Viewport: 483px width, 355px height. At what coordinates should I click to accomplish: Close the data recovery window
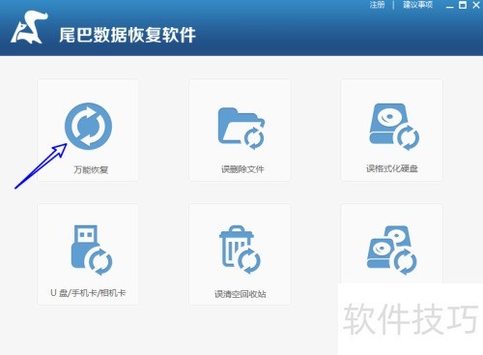476,5
